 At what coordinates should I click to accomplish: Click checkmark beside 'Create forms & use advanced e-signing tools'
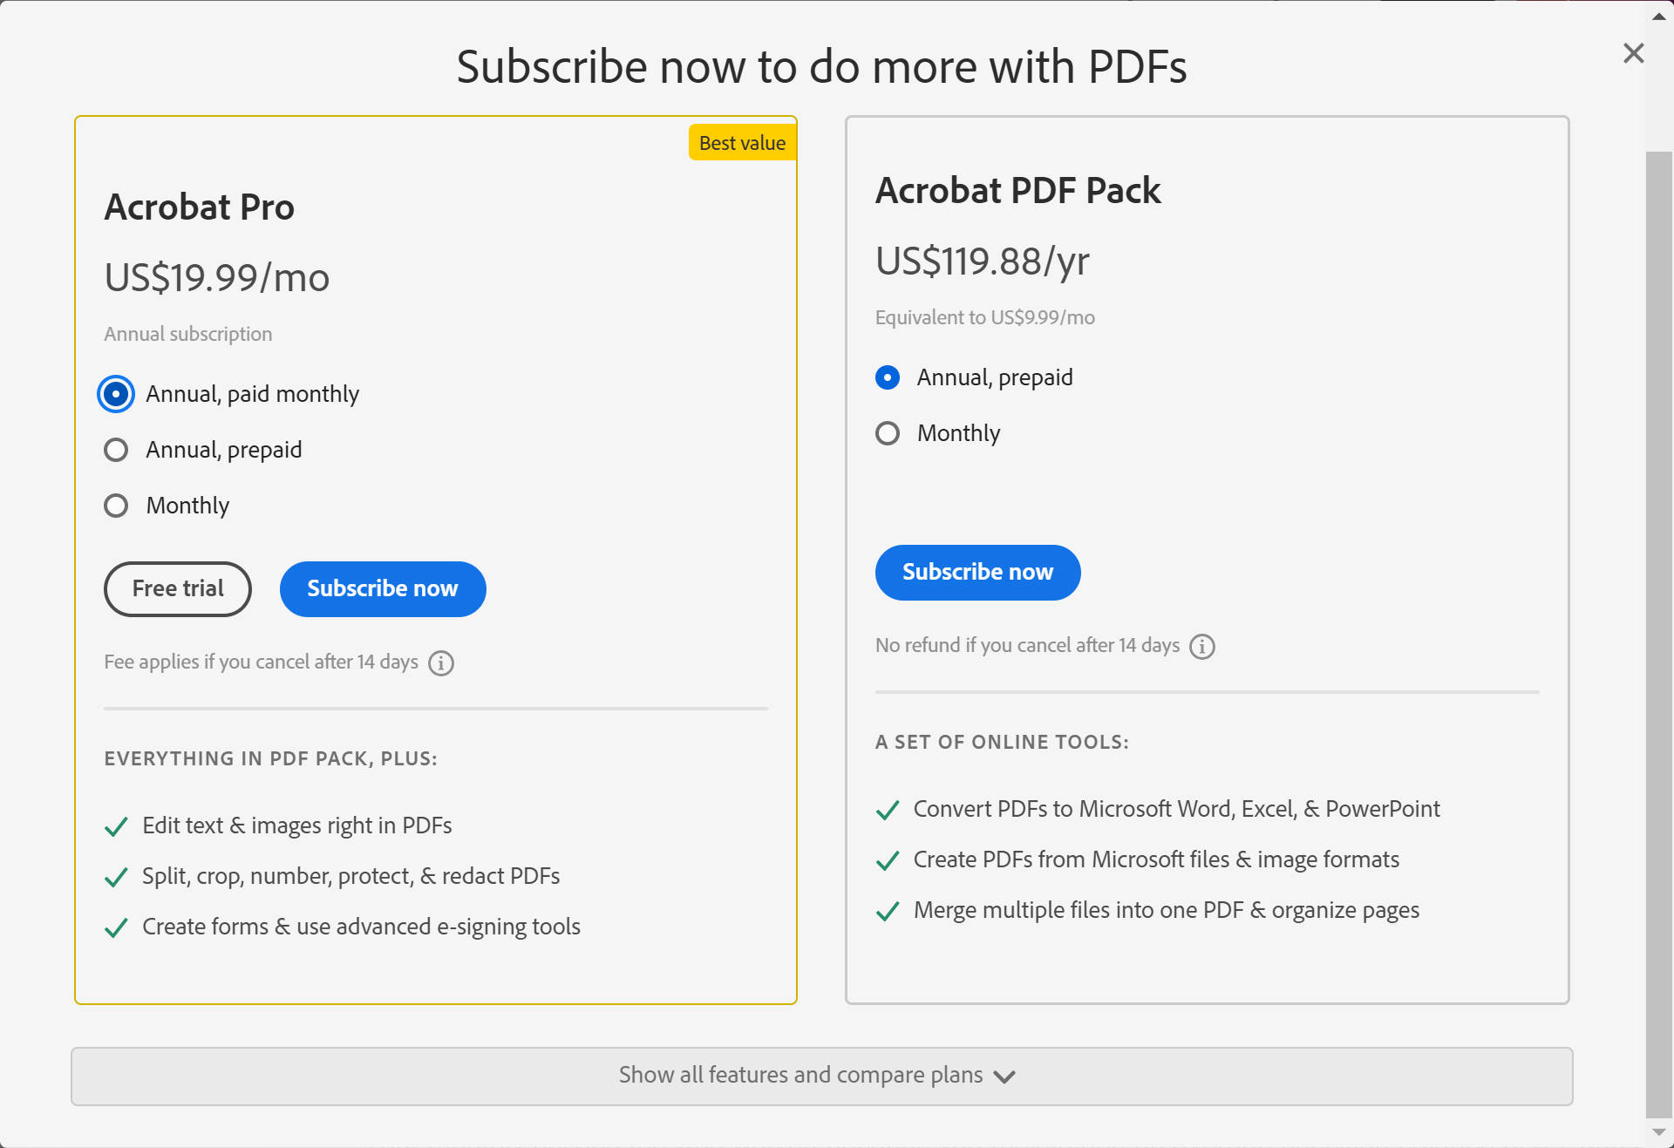tap(116, 927)
